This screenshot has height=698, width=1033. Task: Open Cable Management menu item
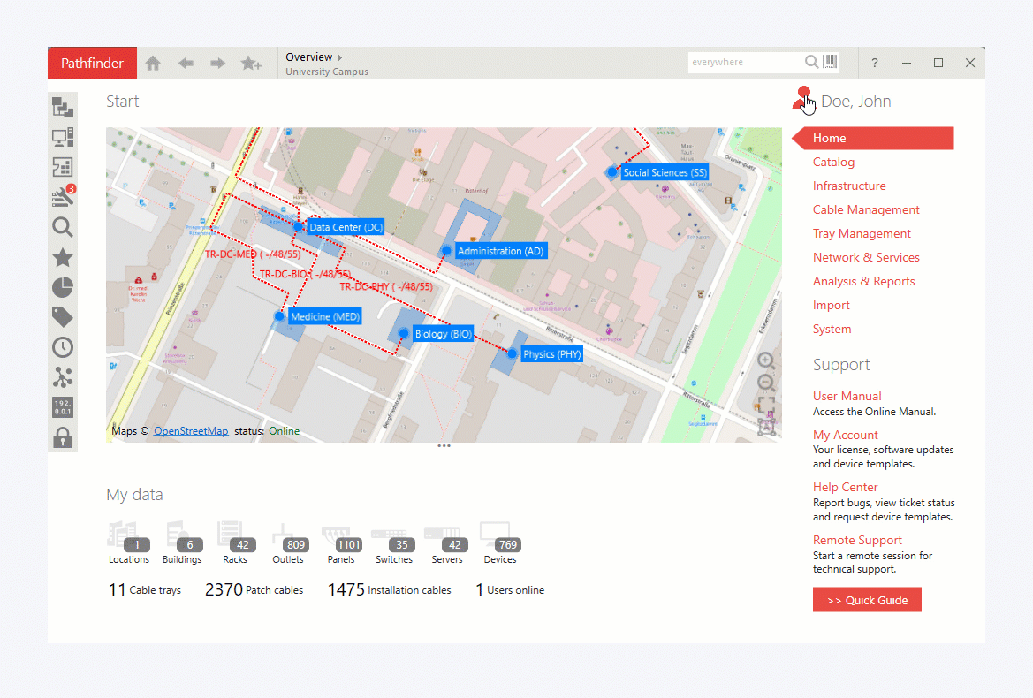coord(866,209)
